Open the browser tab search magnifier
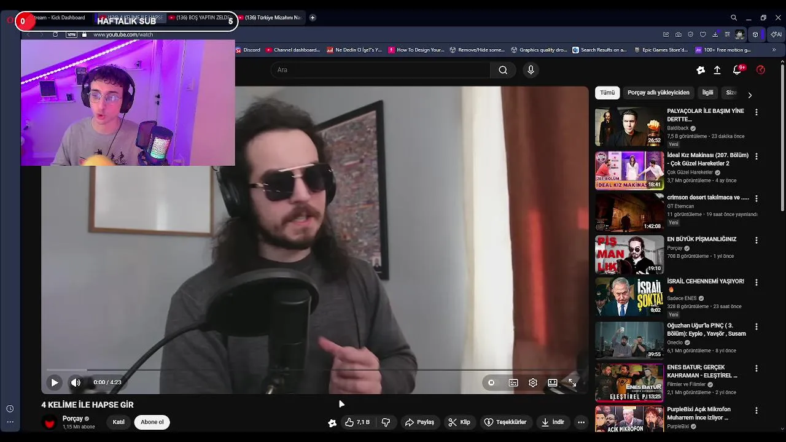 pyautogui.click(x=734, y=18)
